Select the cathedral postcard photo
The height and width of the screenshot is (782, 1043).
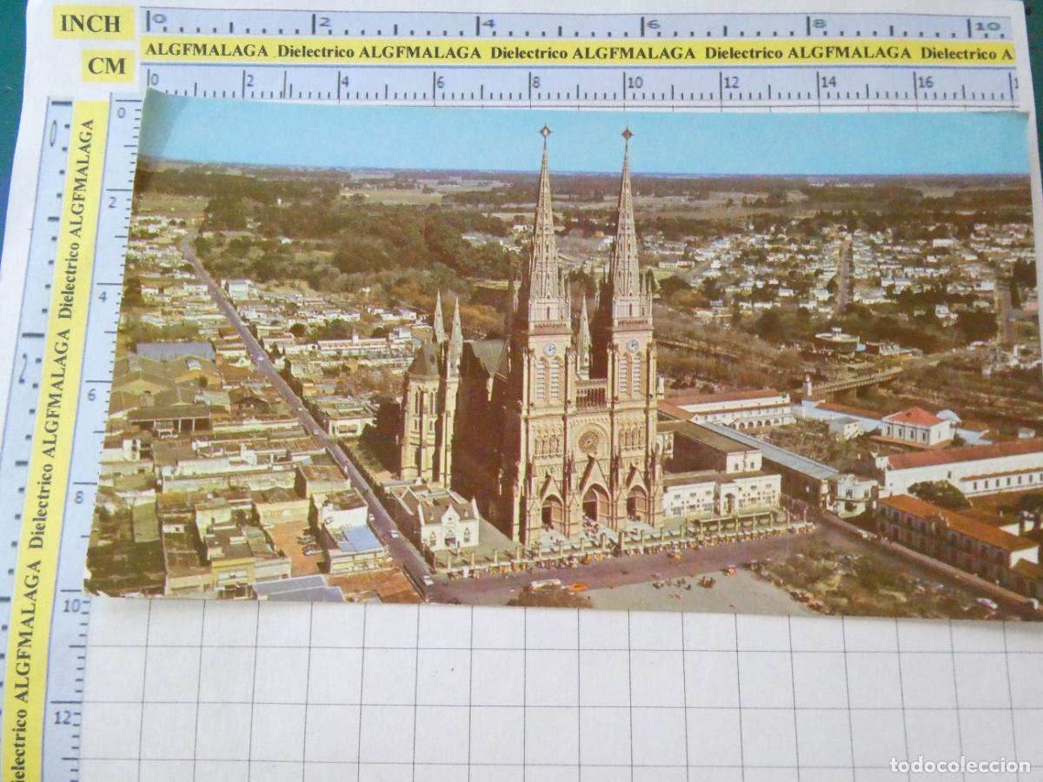[x=565, y=355]
